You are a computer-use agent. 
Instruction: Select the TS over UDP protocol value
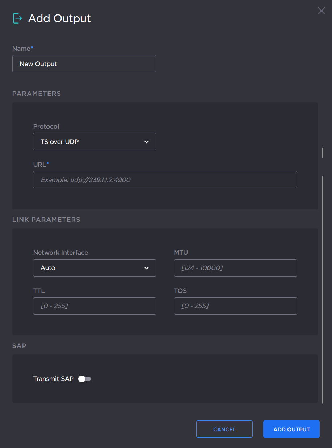tap(60, 142)
